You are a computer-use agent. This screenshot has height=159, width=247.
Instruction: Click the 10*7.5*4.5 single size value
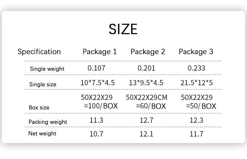(98, 83)
